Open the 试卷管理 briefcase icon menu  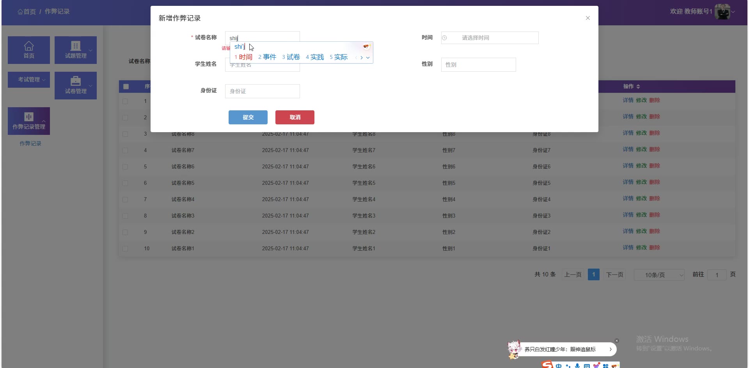[x=75, y=81]
